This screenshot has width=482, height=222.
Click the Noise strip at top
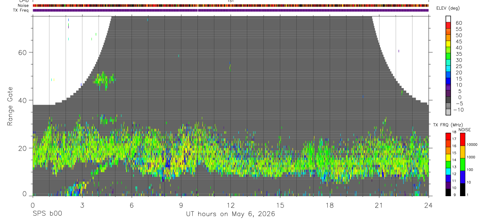(231, 6)
